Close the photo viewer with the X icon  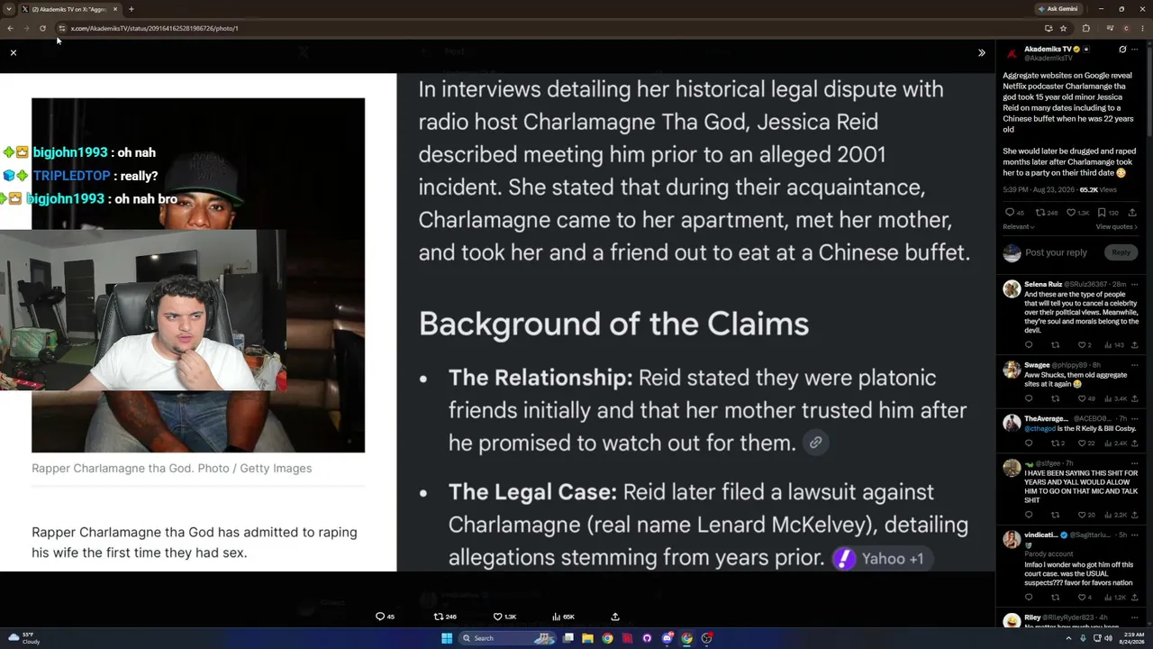(x=14, y=53)
